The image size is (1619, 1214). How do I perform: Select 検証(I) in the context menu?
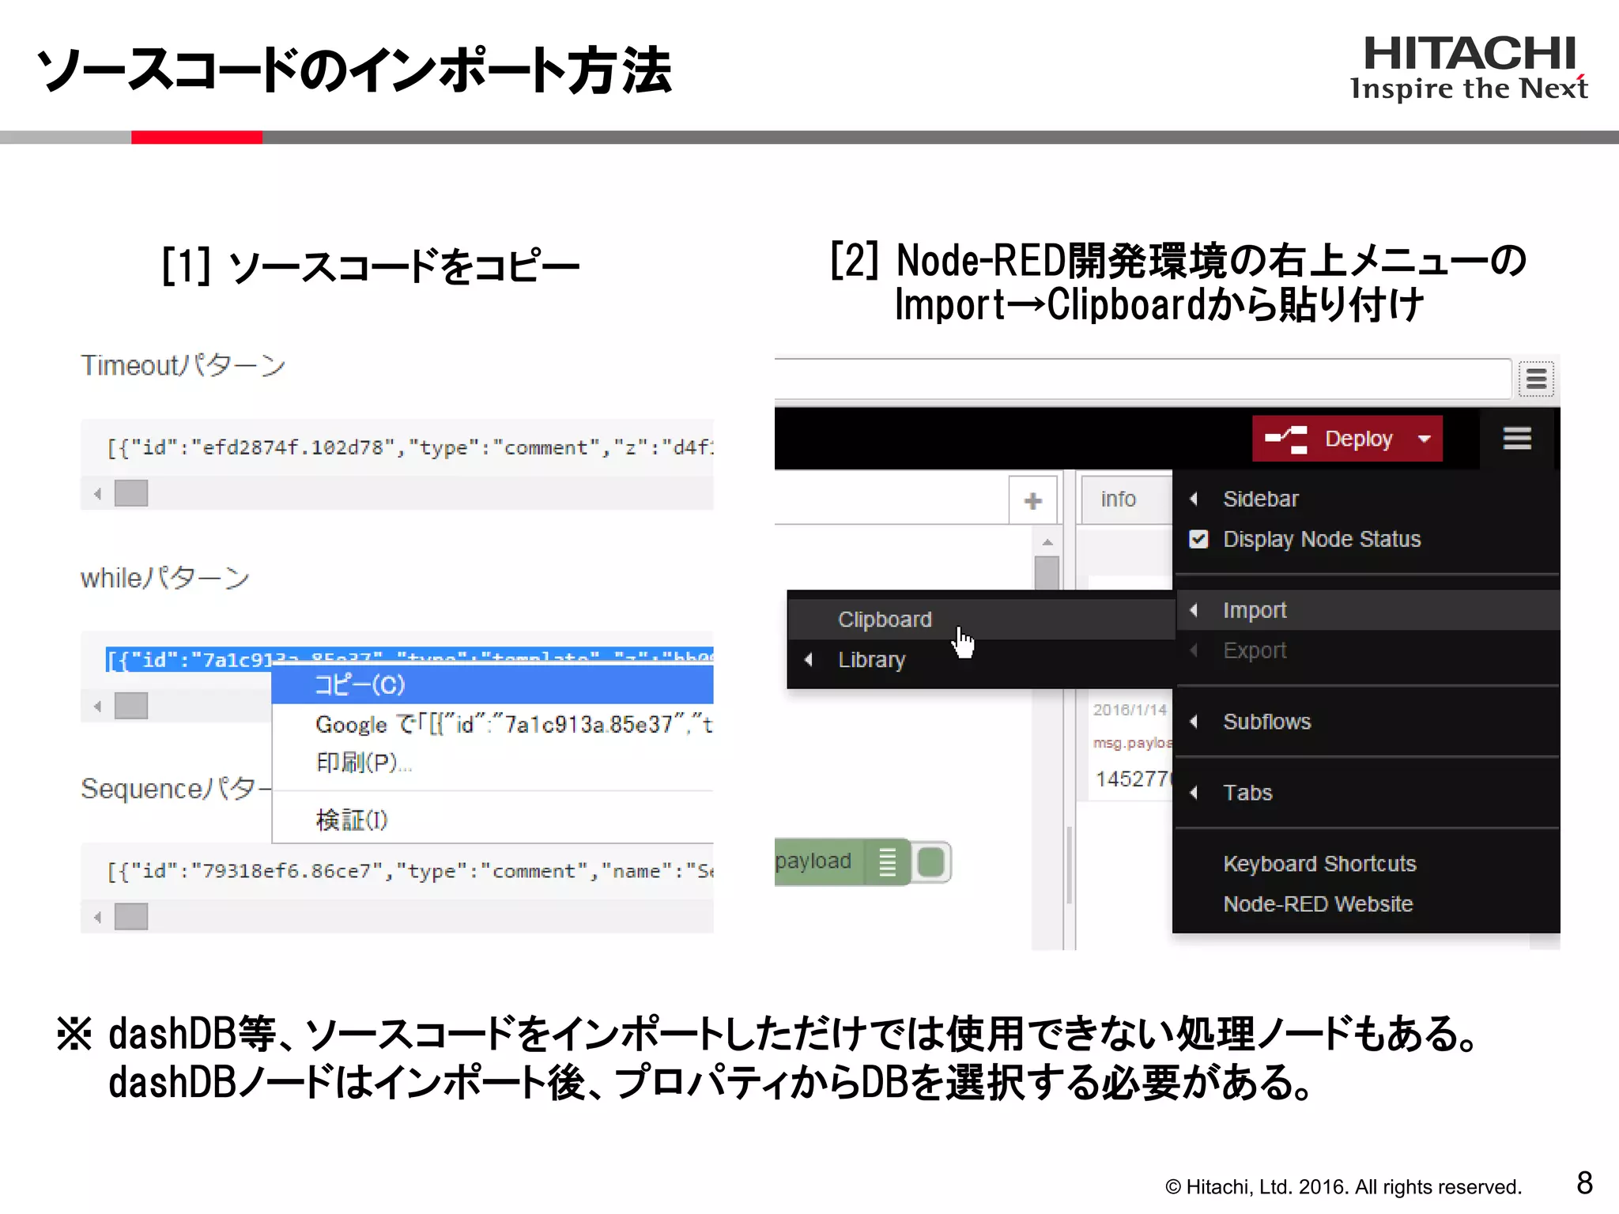click(492, 820)
